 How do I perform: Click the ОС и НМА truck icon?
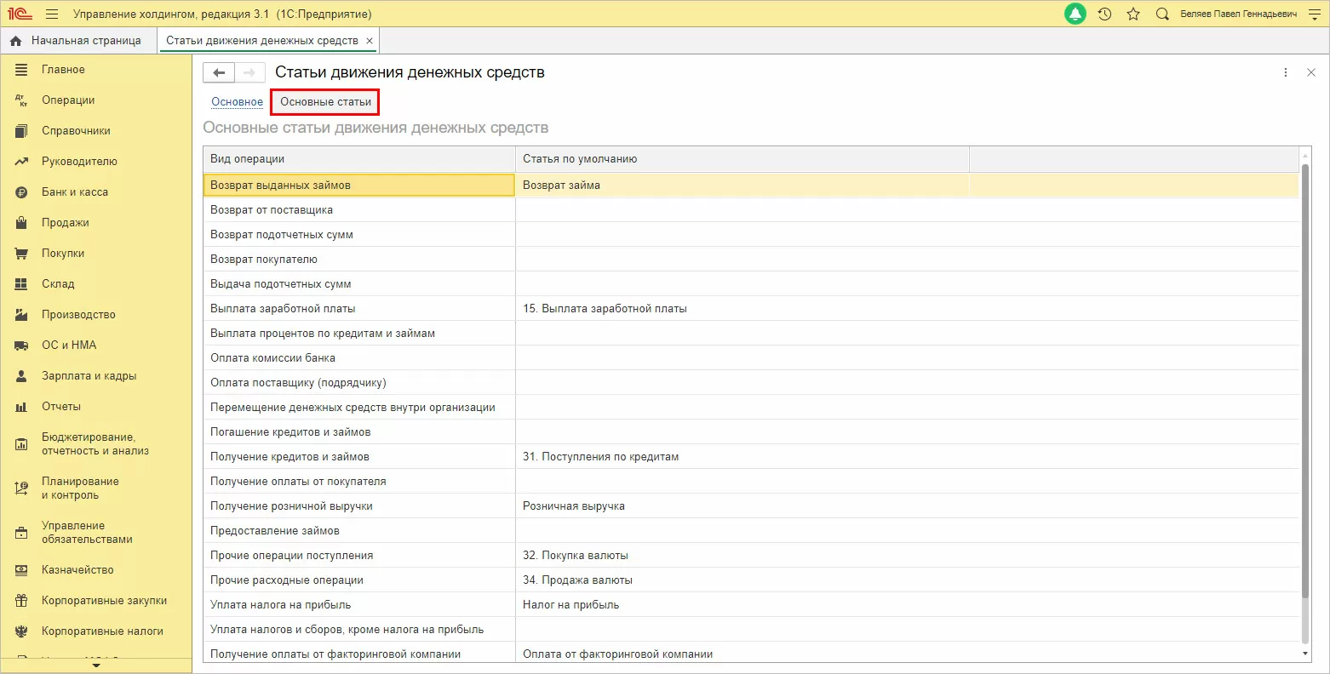click(21, 346)
